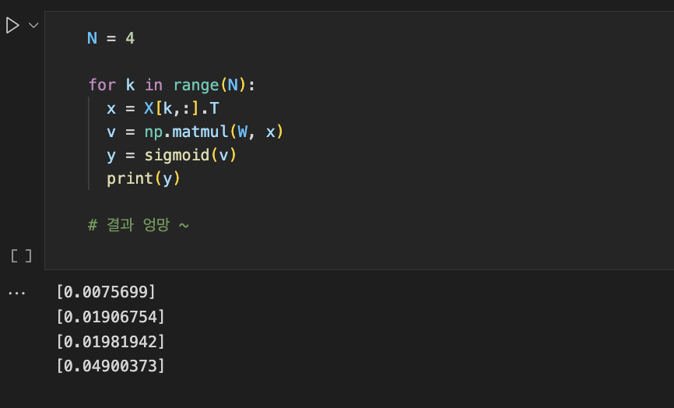
Task: Click the line 'y = sigmoid(v)'
Action: (171, 155)
